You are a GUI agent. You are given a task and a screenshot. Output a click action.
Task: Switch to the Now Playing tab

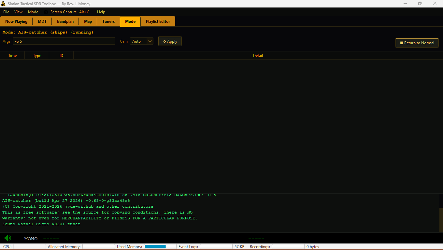pos(16,21)
